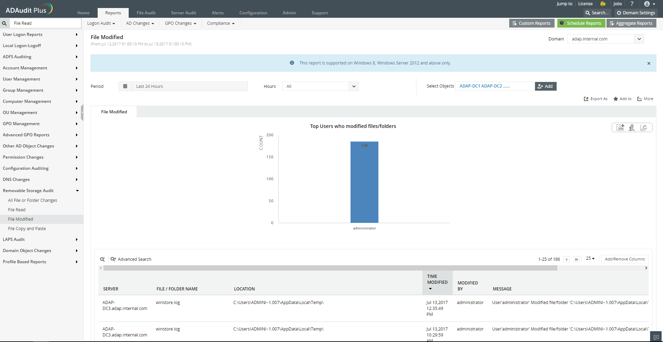Click the table horizontal scrollbar
Screen dimensions: 663x342
(330, 268)
